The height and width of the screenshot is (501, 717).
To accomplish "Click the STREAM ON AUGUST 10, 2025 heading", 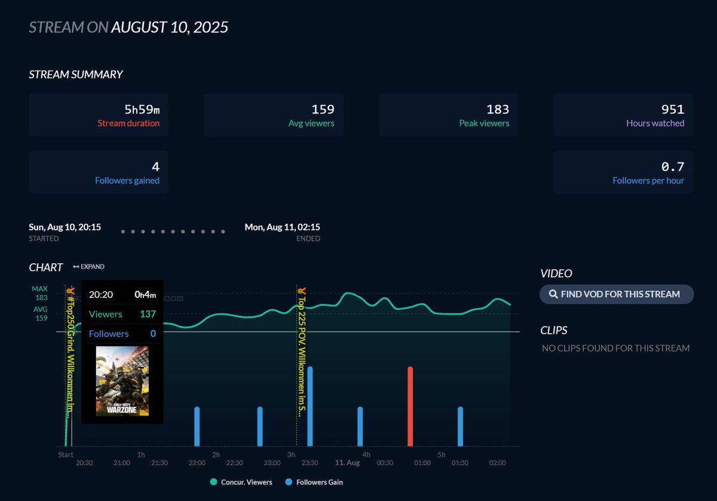I will point(128,27).
